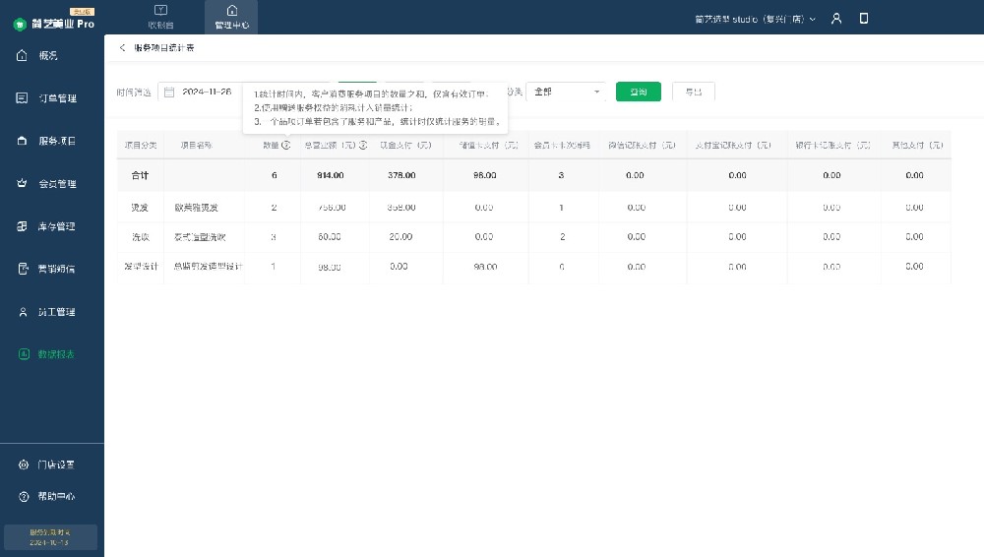
Task: Click the 会员管理 crown icon
Action: click(x=23, y=184)
